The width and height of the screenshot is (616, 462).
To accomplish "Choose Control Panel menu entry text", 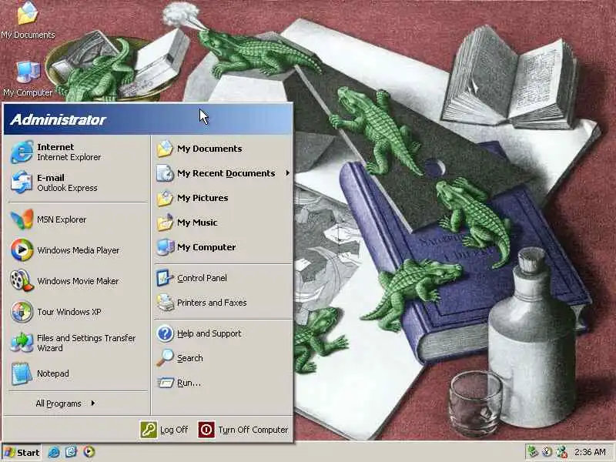I will (202, 278).
